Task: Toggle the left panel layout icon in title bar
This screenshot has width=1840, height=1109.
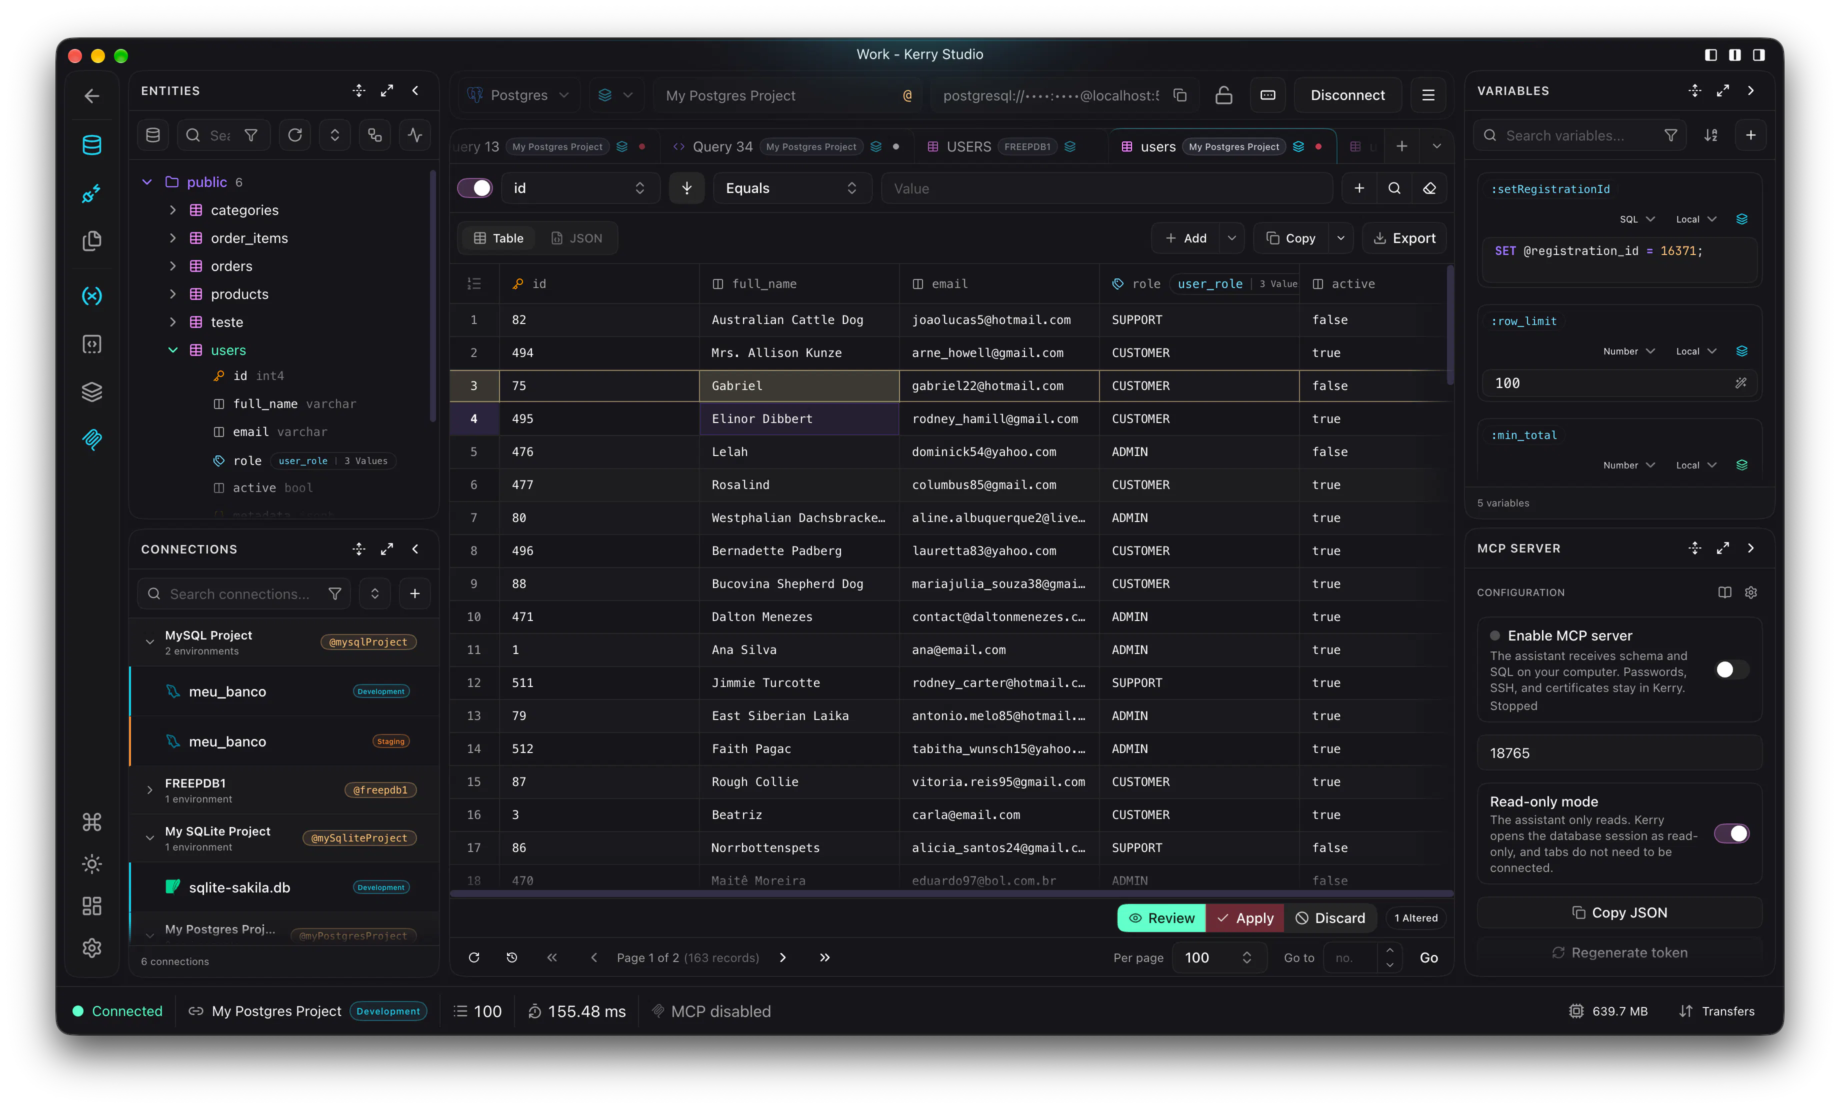Action: tap(1711, 54)
